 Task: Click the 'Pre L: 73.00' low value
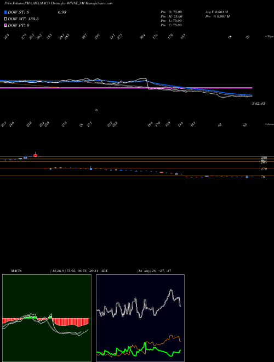172,21
